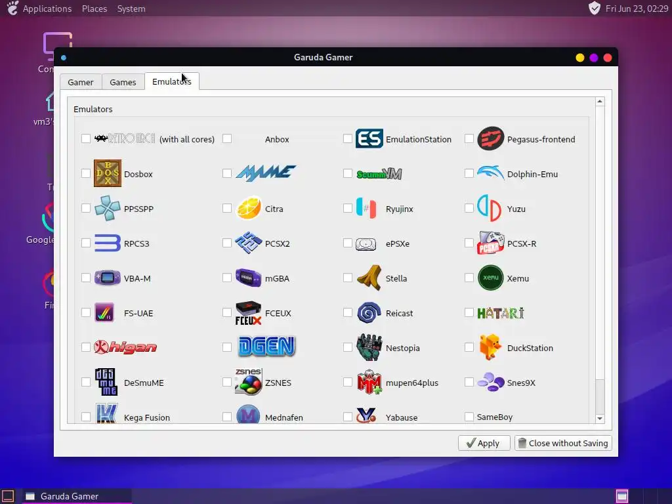
Task: Click the scrollbar down arrow
Action: pyautogui.click(x=600, y=418)
